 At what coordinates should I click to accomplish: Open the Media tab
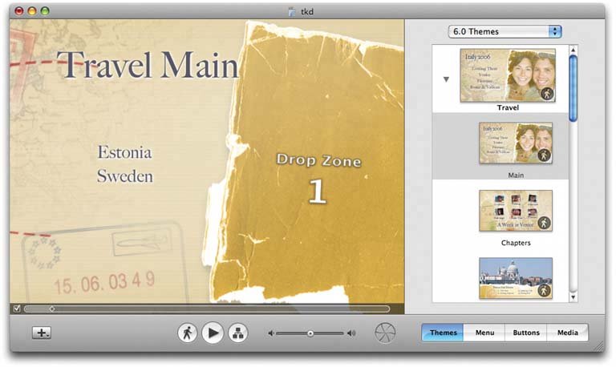tap(568, 333)
